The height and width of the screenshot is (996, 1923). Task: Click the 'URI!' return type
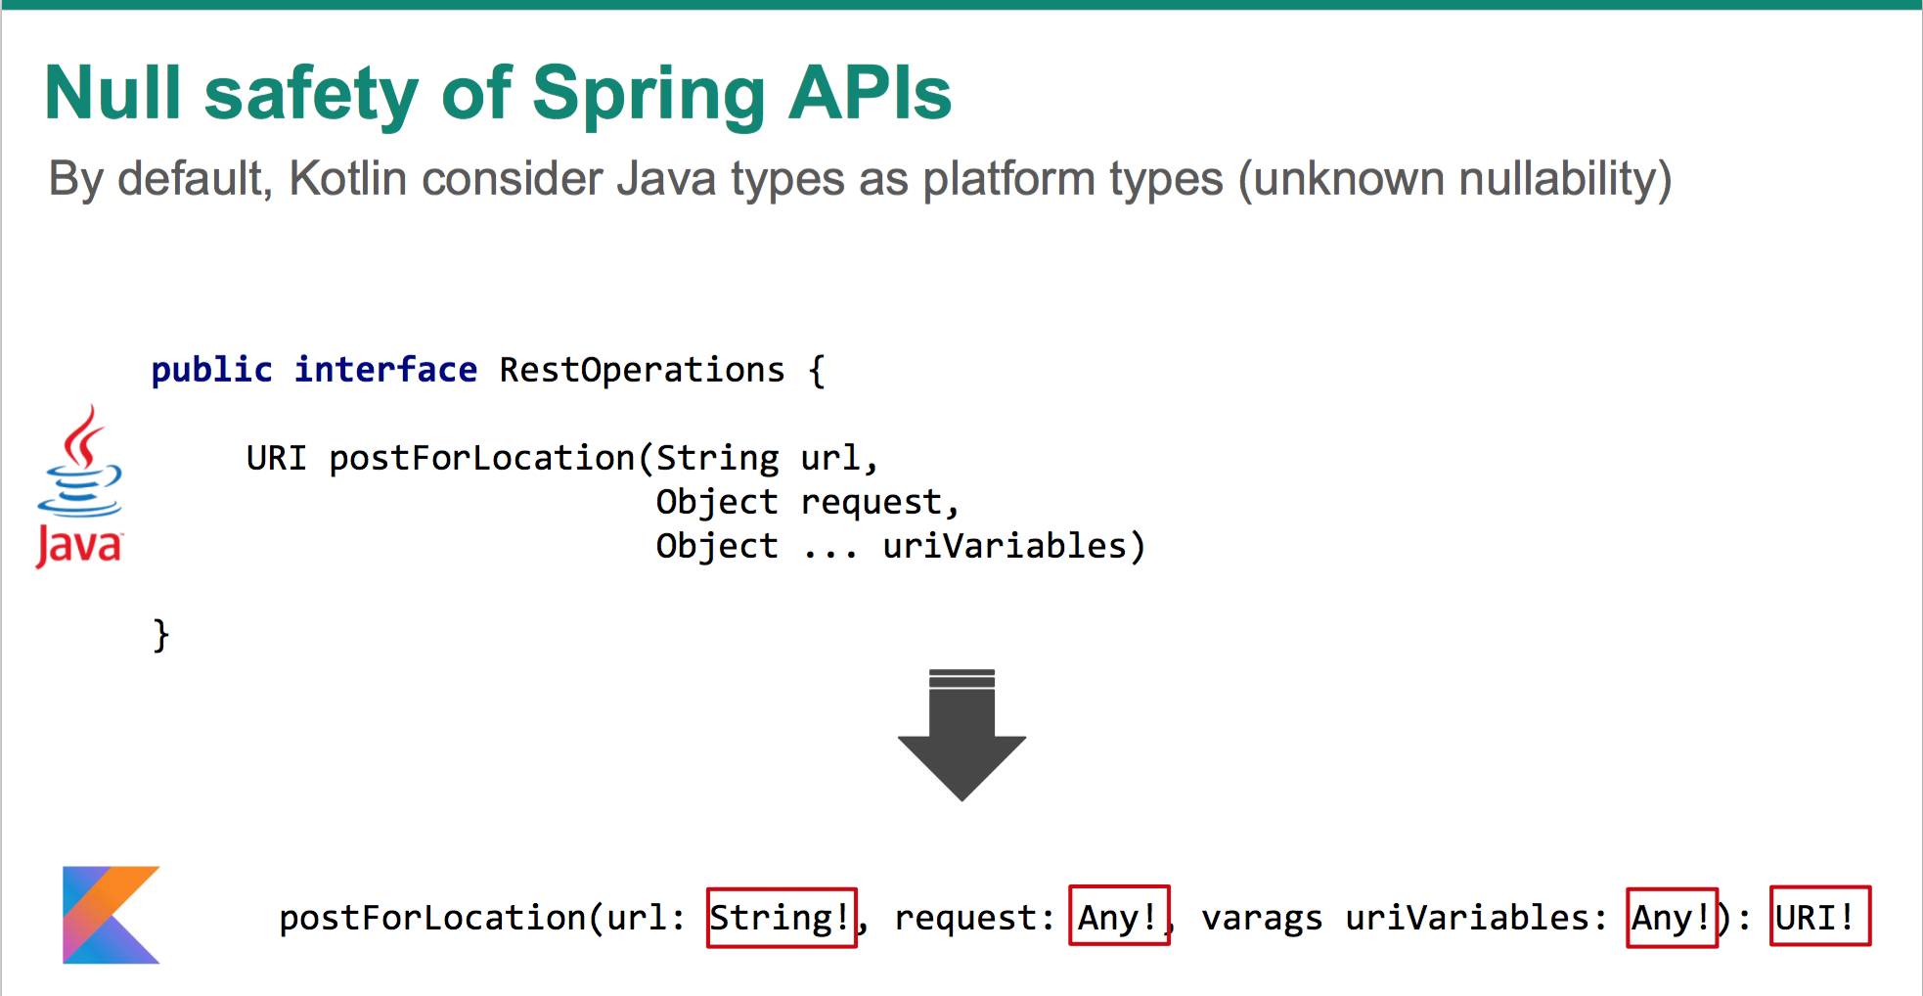point(1819,916)
